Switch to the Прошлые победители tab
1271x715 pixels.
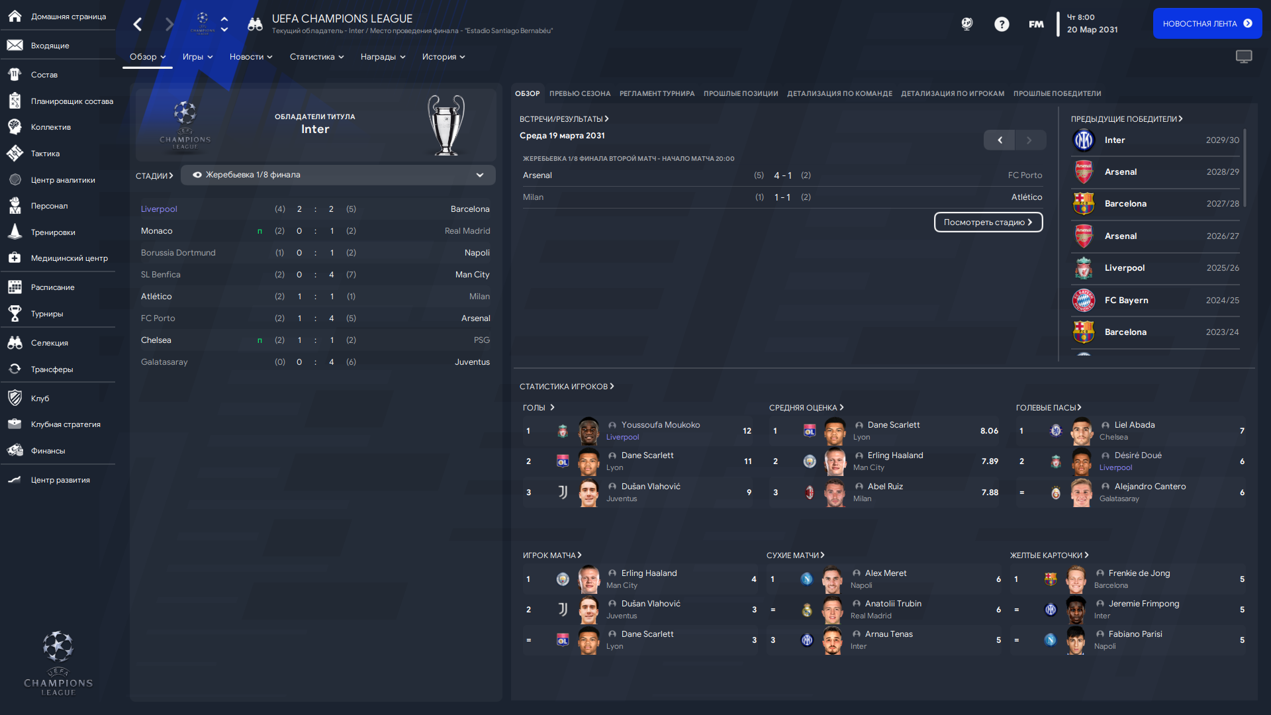coord(1057,93)
